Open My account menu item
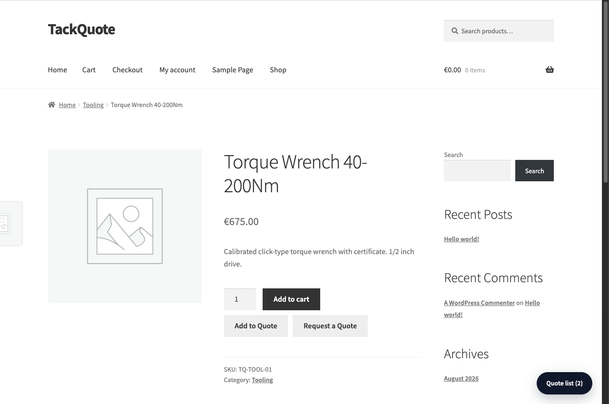Screen dimensions: 609x404 click(x=177, y=70)
